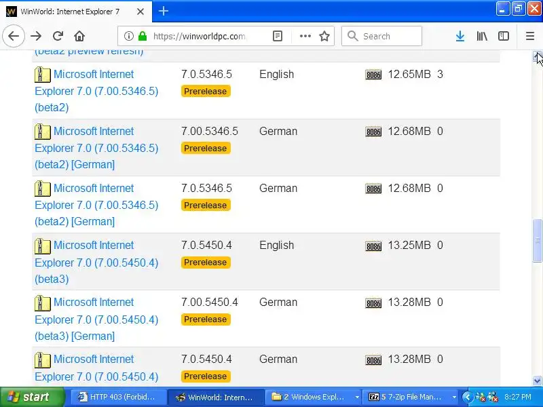This screenshot has height=407, width=543.
Task: Click the address bar URL winworldpc.com
Action: 199,36
